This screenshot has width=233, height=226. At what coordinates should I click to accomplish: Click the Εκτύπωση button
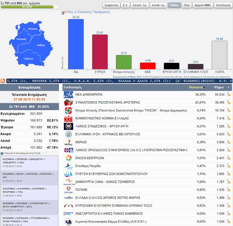pyautogui.click(x=223, y=5)
